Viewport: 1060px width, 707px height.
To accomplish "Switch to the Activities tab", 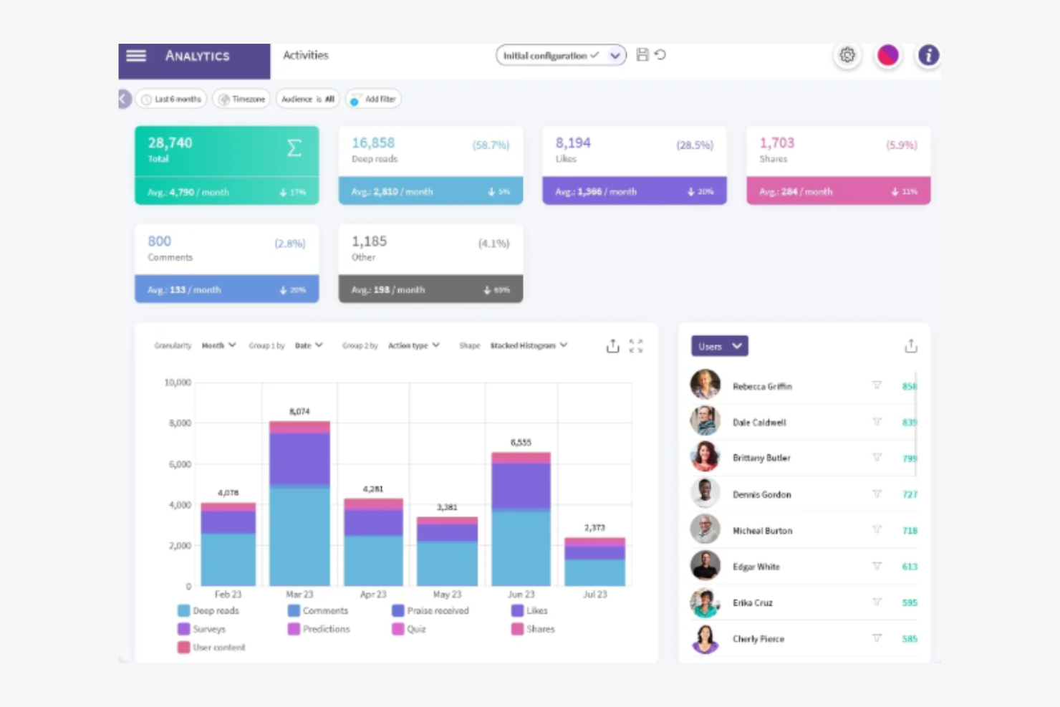I will [x=305, y=55].
